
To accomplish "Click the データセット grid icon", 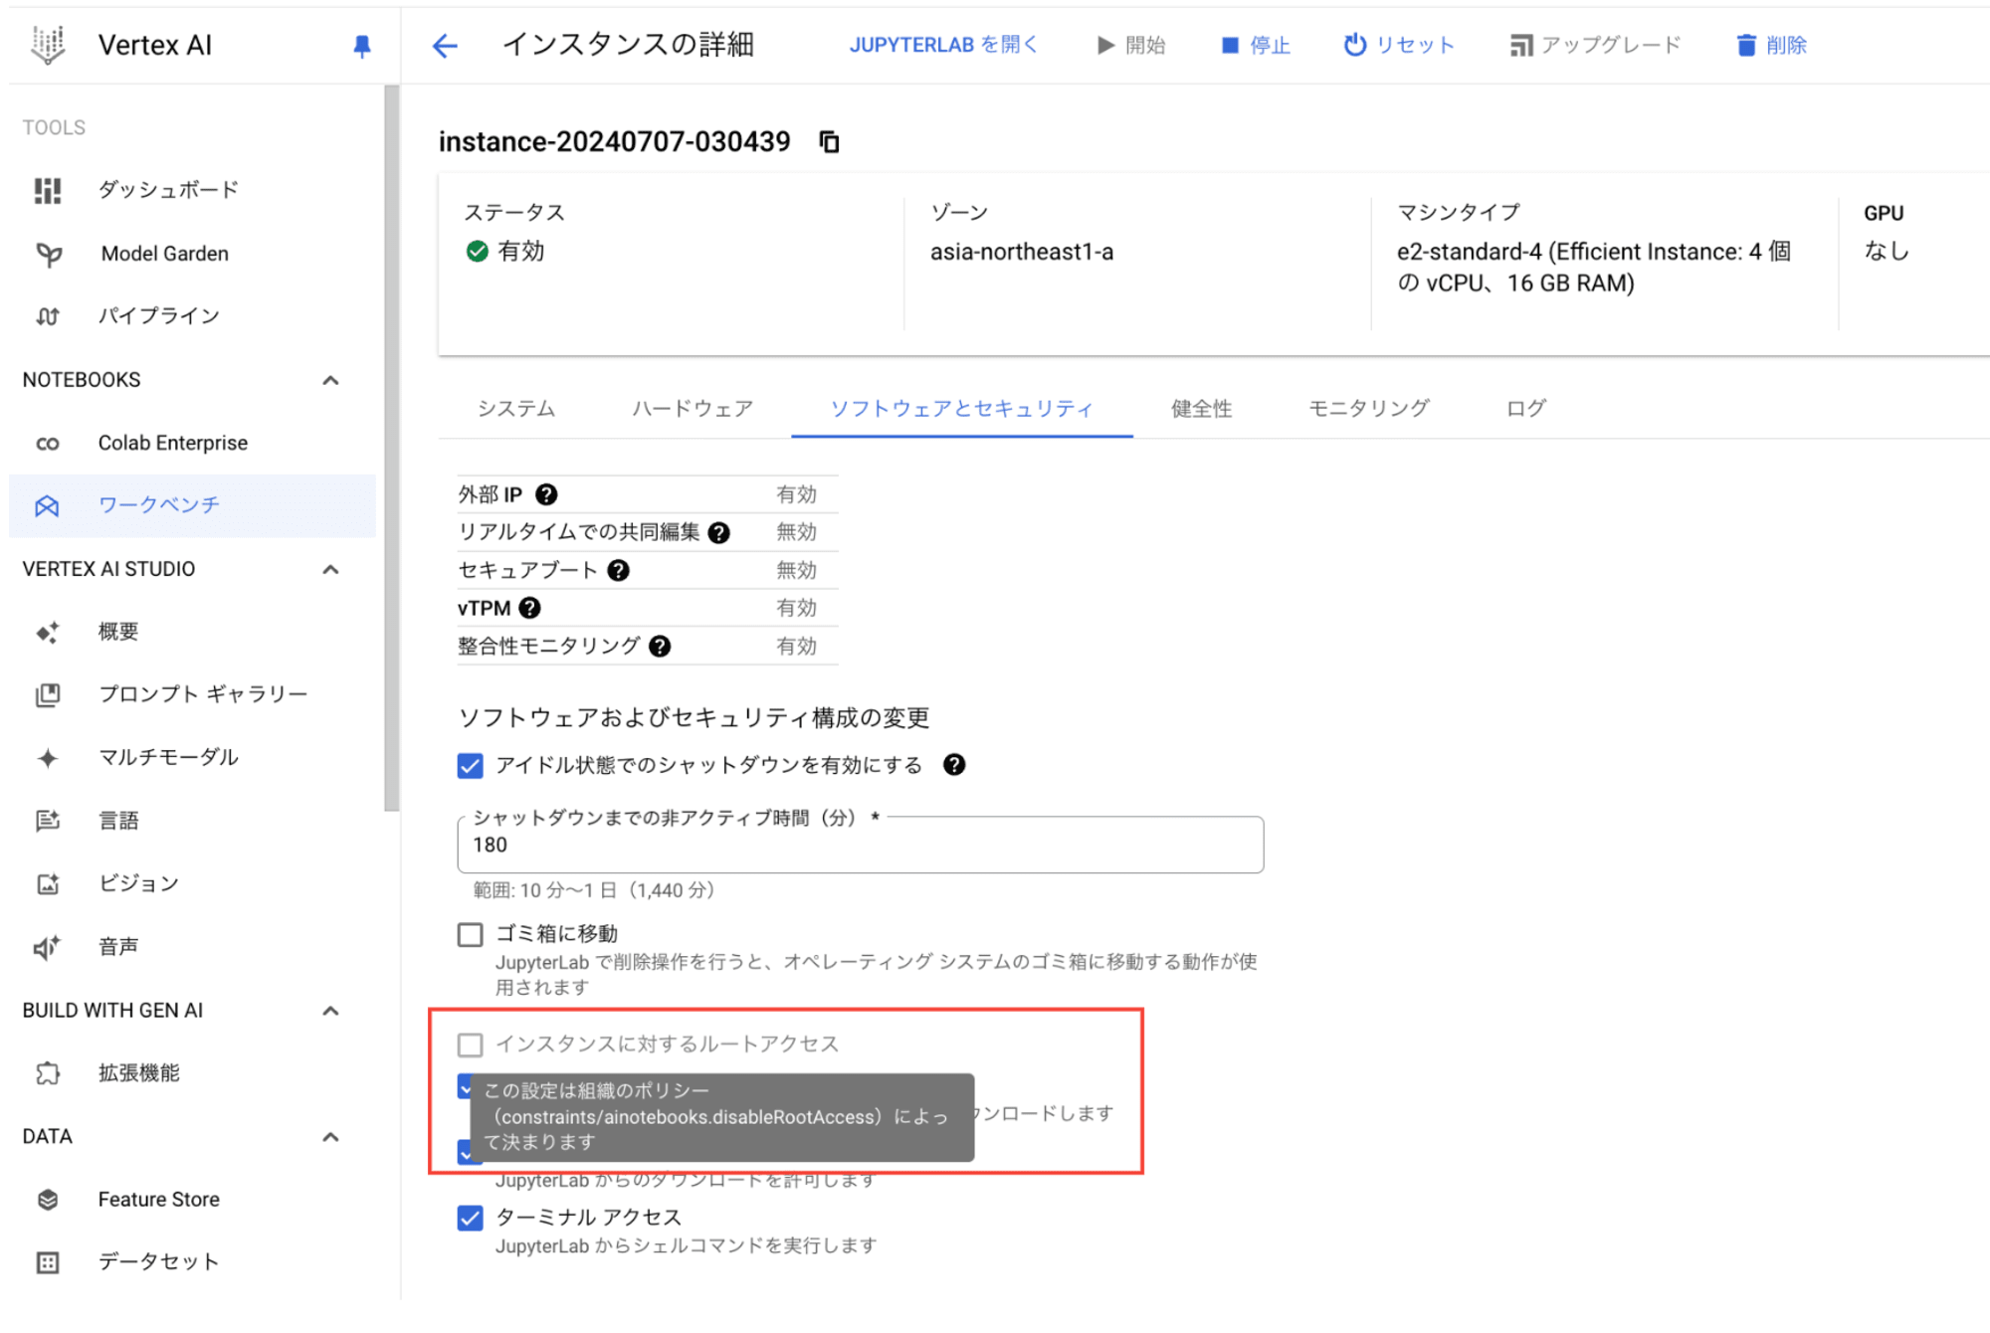I will click(x=48, y=1262).
